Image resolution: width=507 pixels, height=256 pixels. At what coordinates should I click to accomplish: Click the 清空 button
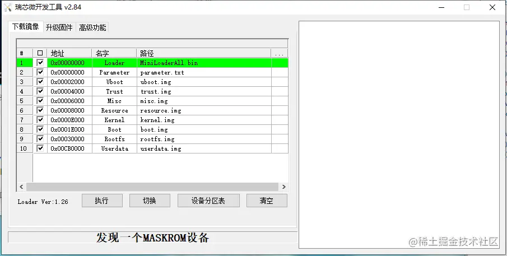point(267,201)
